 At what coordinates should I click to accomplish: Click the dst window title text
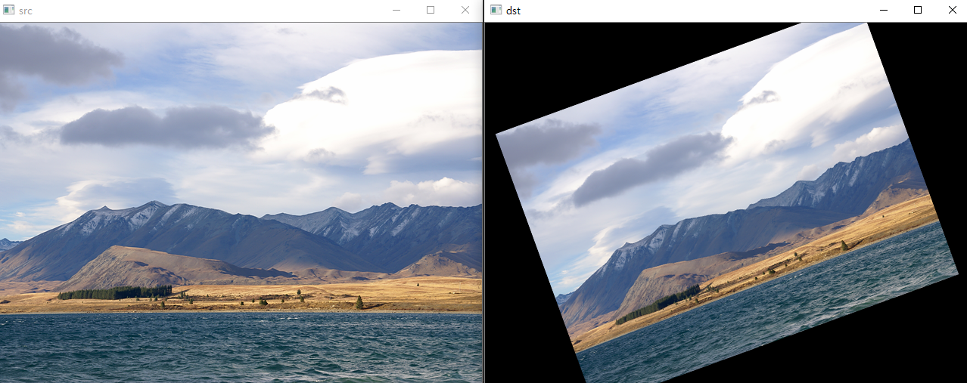[512, 11]
